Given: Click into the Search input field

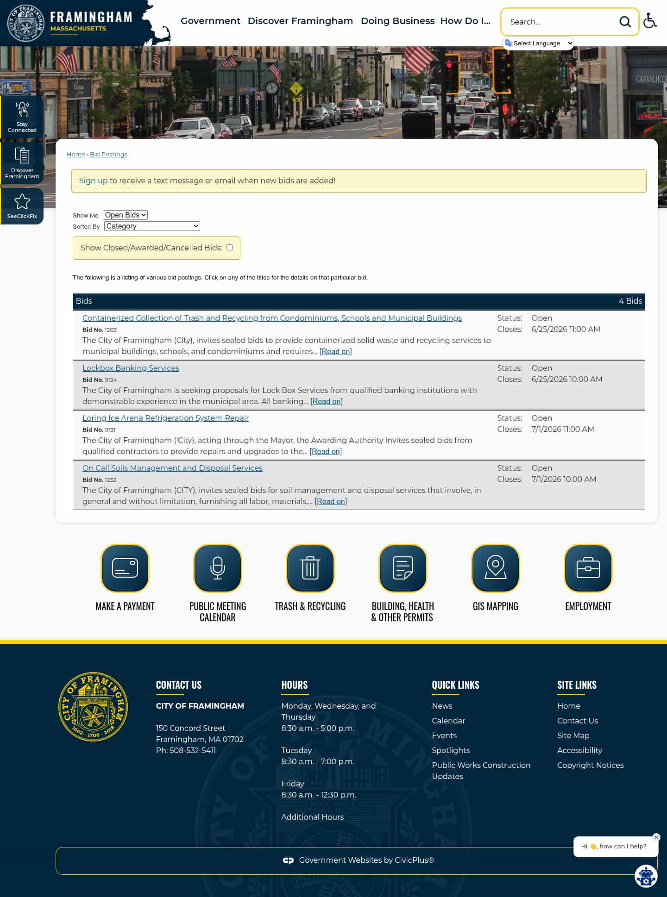Looking at the screenshot, I should coord(560,22).
